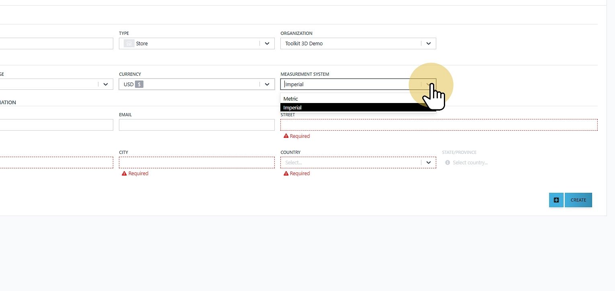Open the Country select dropdown
Image resolution: width=615 pixels, height=291 pixels.
[358, 162]
